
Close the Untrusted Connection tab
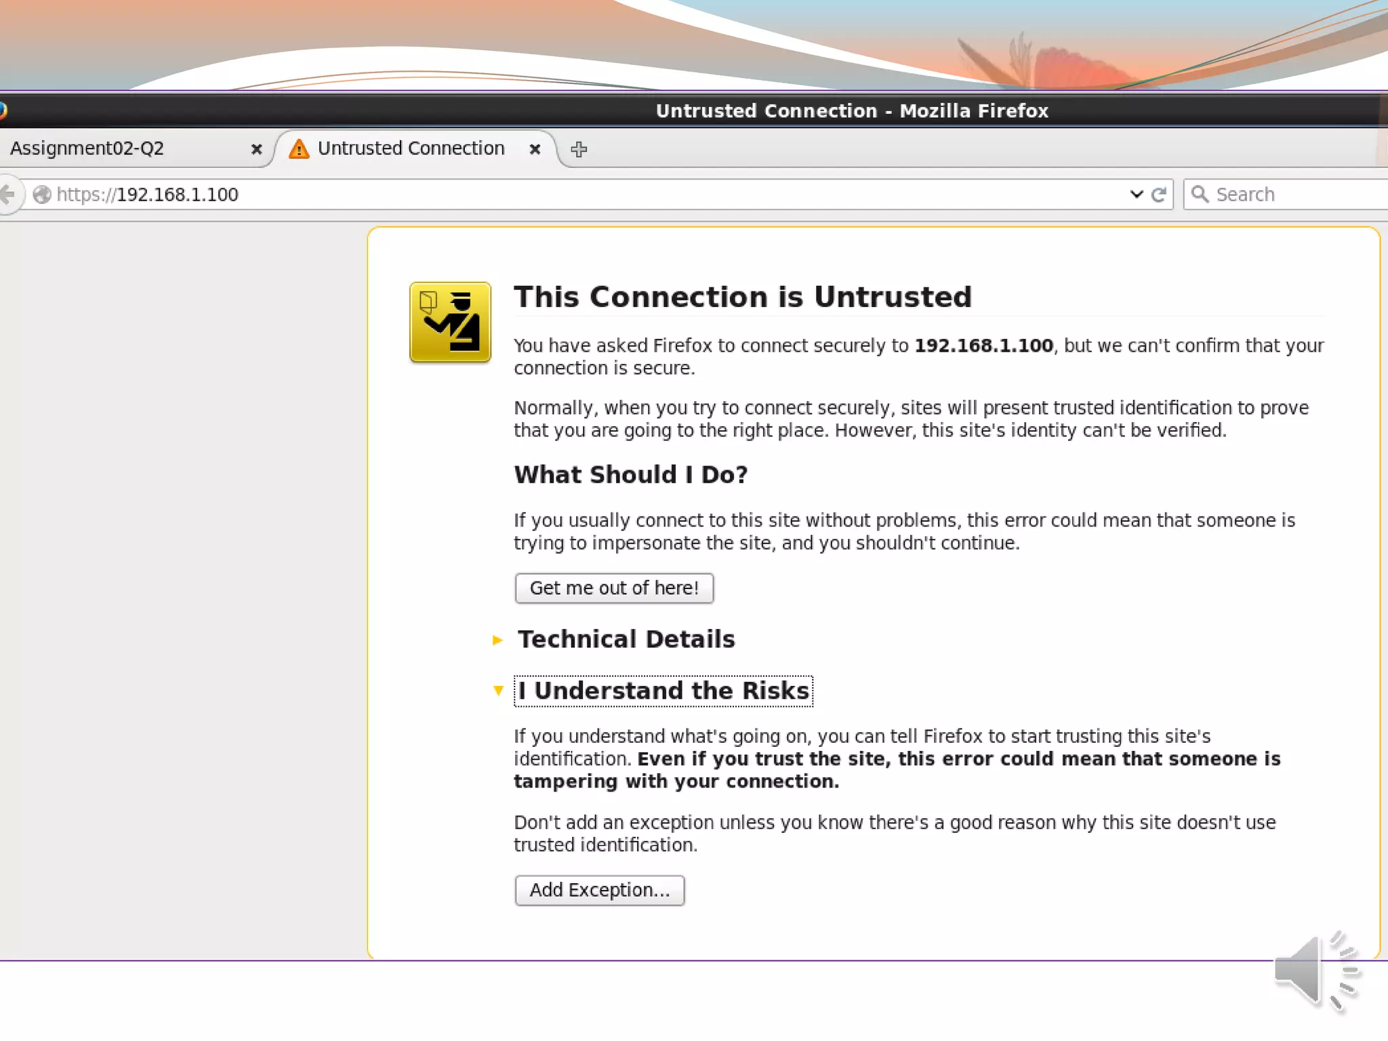pos(535,149)
